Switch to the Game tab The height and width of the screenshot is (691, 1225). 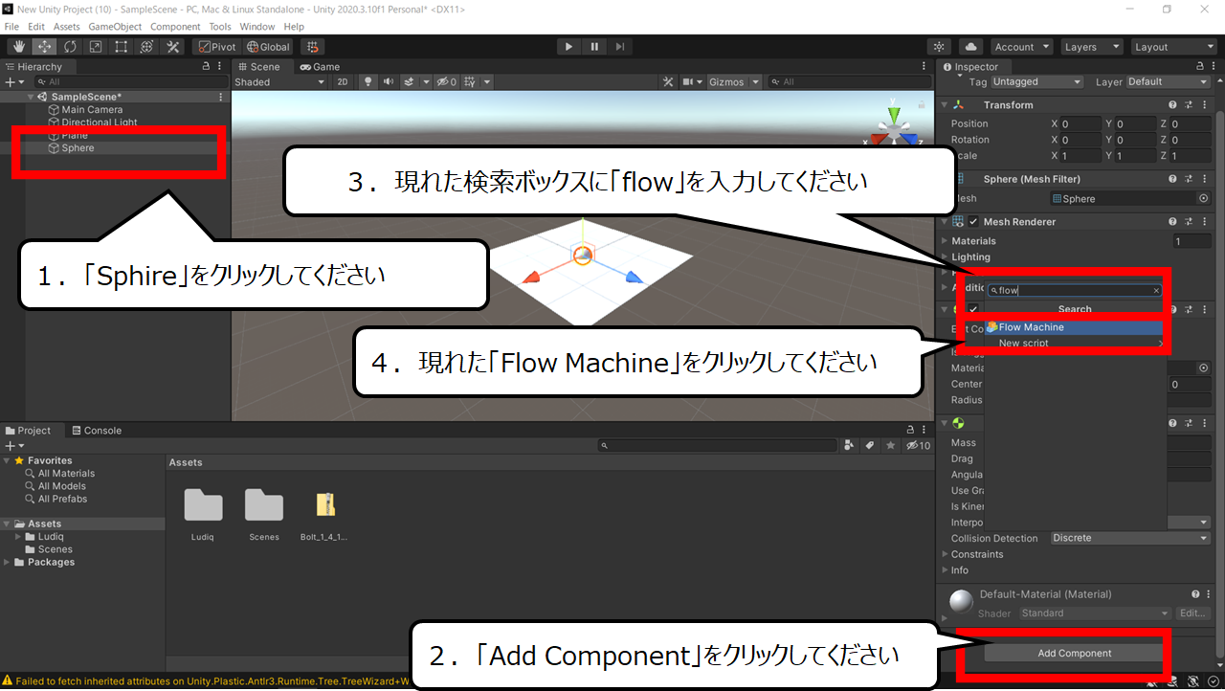pyautogui.click(x=320, y=67)
